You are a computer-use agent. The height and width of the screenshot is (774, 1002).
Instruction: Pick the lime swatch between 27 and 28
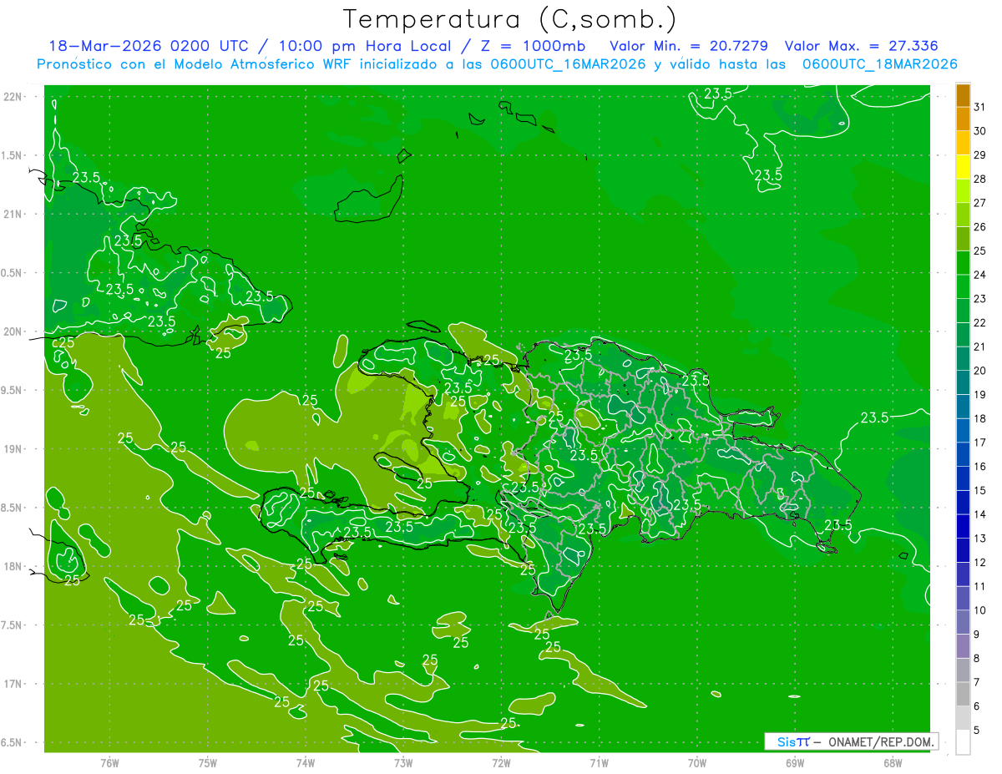963,191
